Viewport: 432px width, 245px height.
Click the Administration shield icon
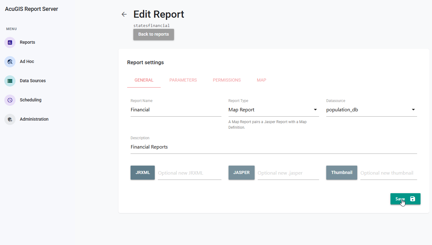click(x=10, y=119)
